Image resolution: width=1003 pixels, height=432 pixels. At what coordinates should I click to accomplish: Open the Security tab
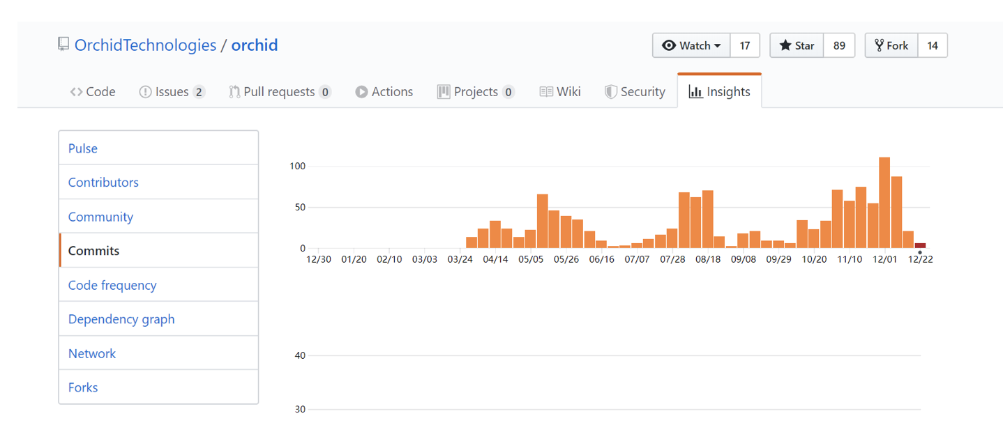635,91
